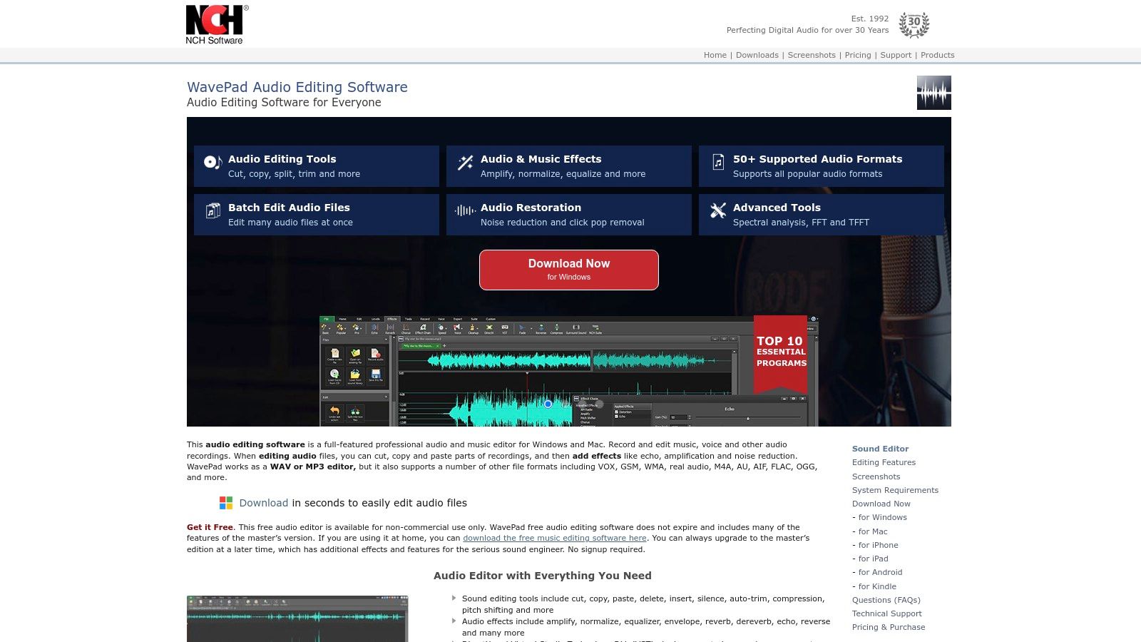Open the Audio & Music Effects feature card

tap(569, 166)
